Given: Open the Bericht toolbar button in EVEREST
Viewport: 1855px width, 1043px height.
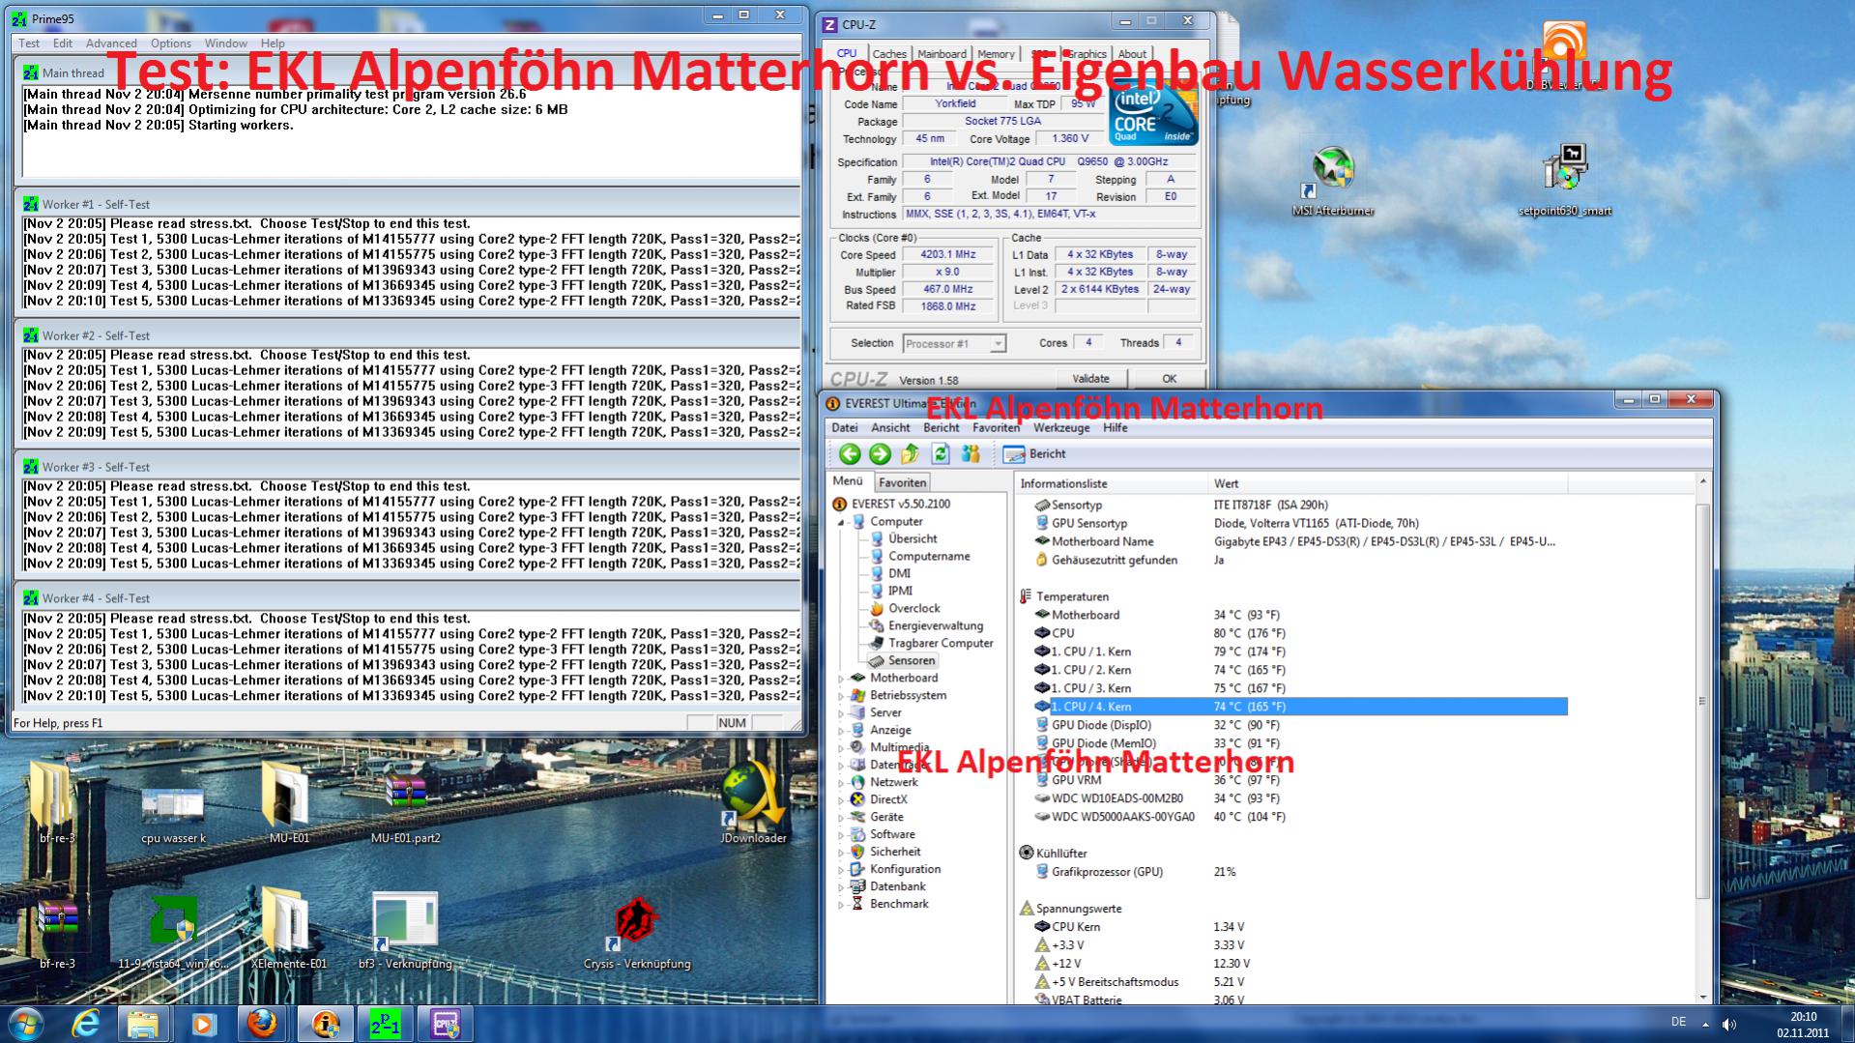Looking at the screenshot, I should (1034, 453).
